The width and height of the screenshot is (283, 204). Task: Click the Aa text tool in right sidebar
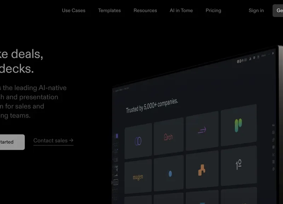(x=273, y=125)
